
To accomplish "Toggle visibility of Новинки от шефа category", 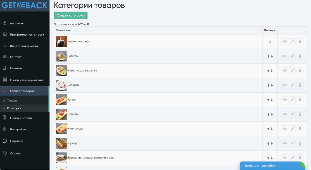I will 285,42.
